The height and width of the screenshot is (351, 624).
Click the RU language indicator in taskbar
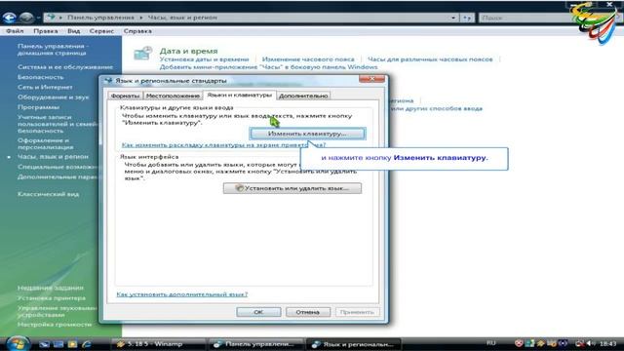tap(491, 343)
